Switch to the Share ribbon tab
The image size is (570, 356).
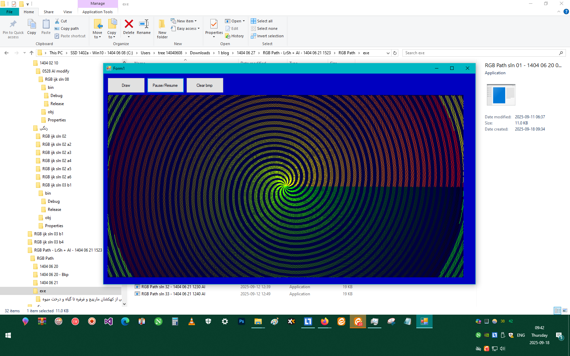49,12
